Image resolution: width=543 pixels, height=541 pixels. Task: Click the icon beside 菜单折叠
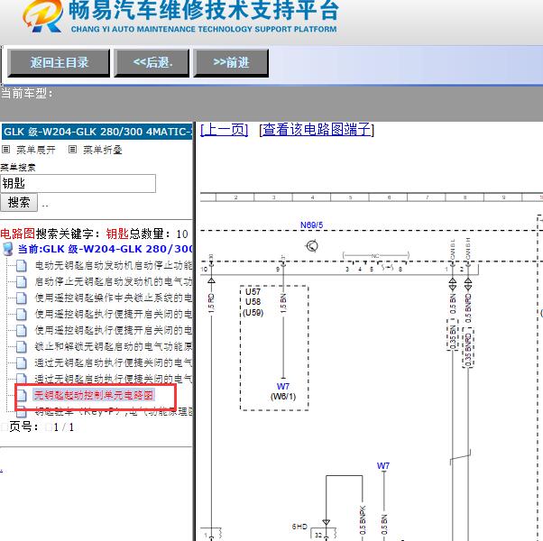[72, 150]
